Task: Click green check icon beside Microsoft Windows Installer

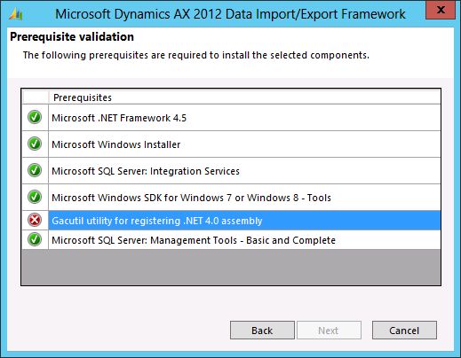Action: click(35, 144)
